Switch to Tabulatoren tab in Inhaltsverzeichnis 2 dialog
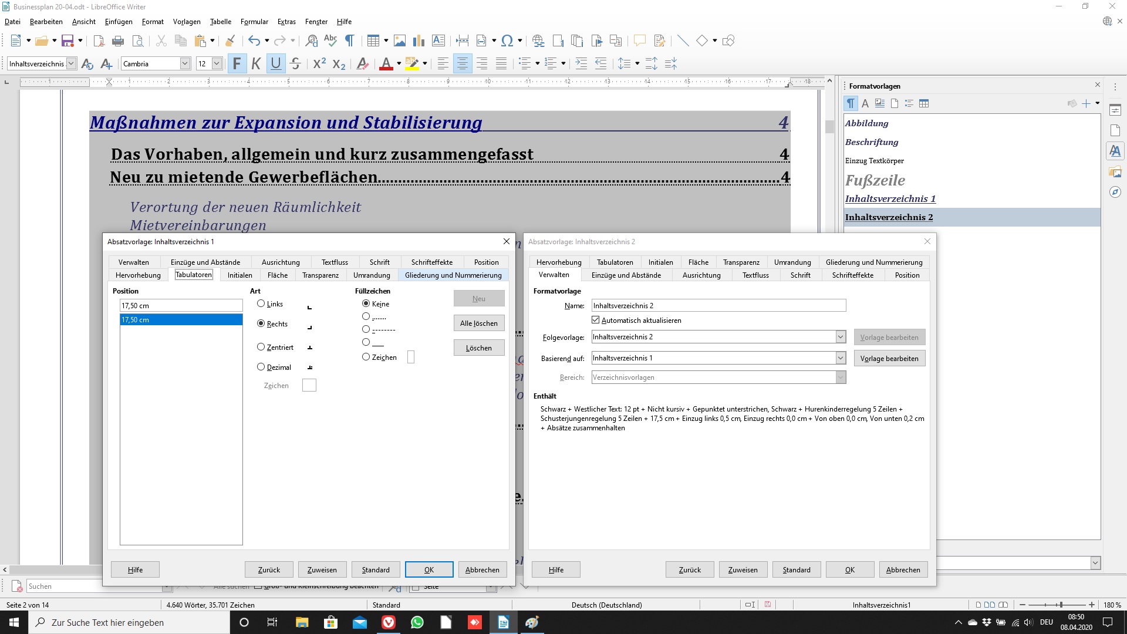 615,262
